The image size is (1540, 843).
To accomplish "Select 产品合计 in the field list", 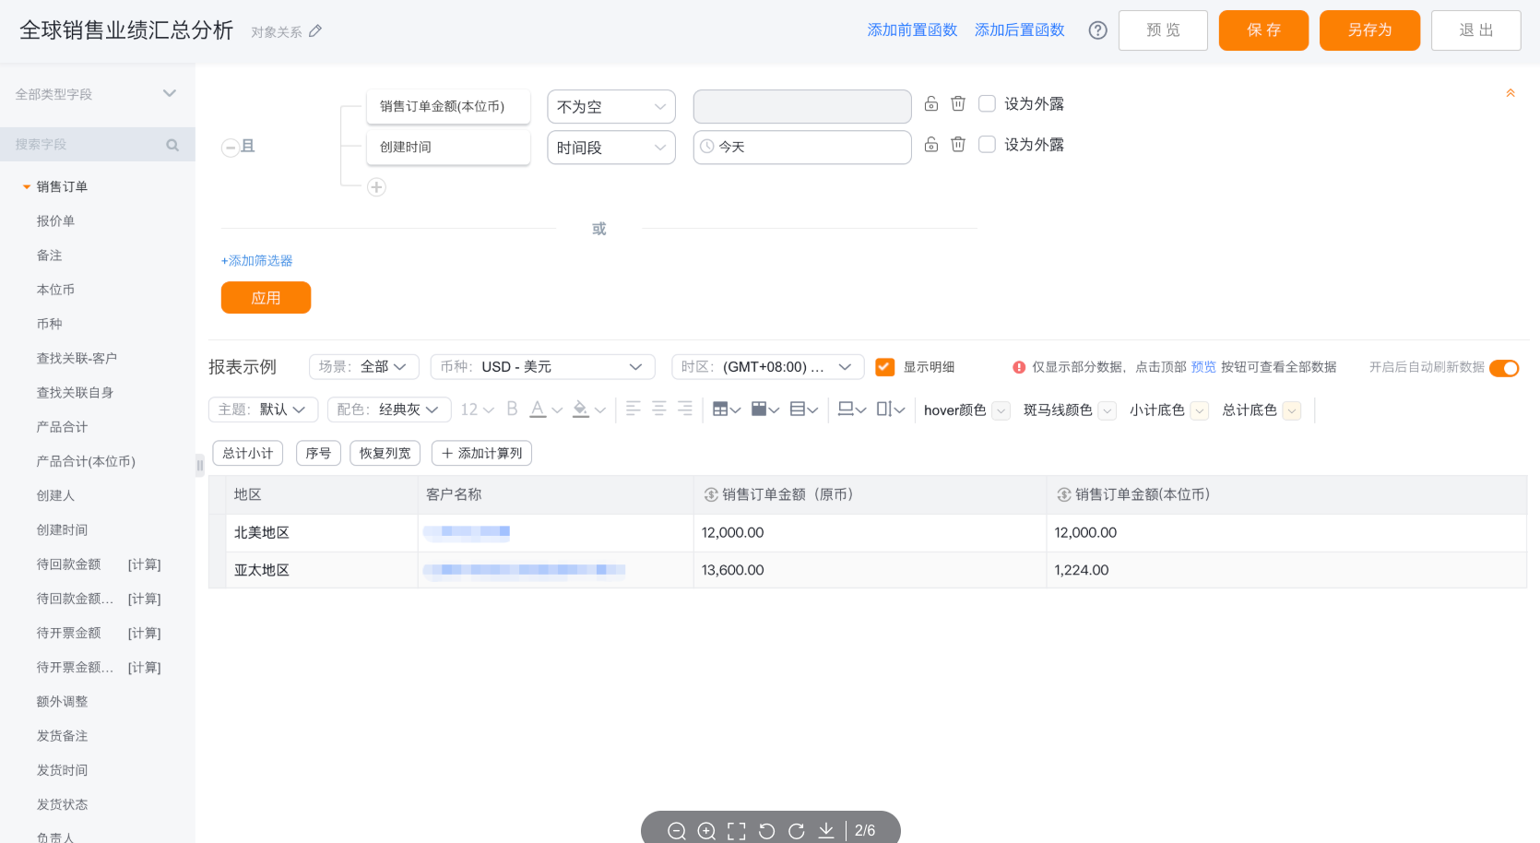I will point(62,427).
